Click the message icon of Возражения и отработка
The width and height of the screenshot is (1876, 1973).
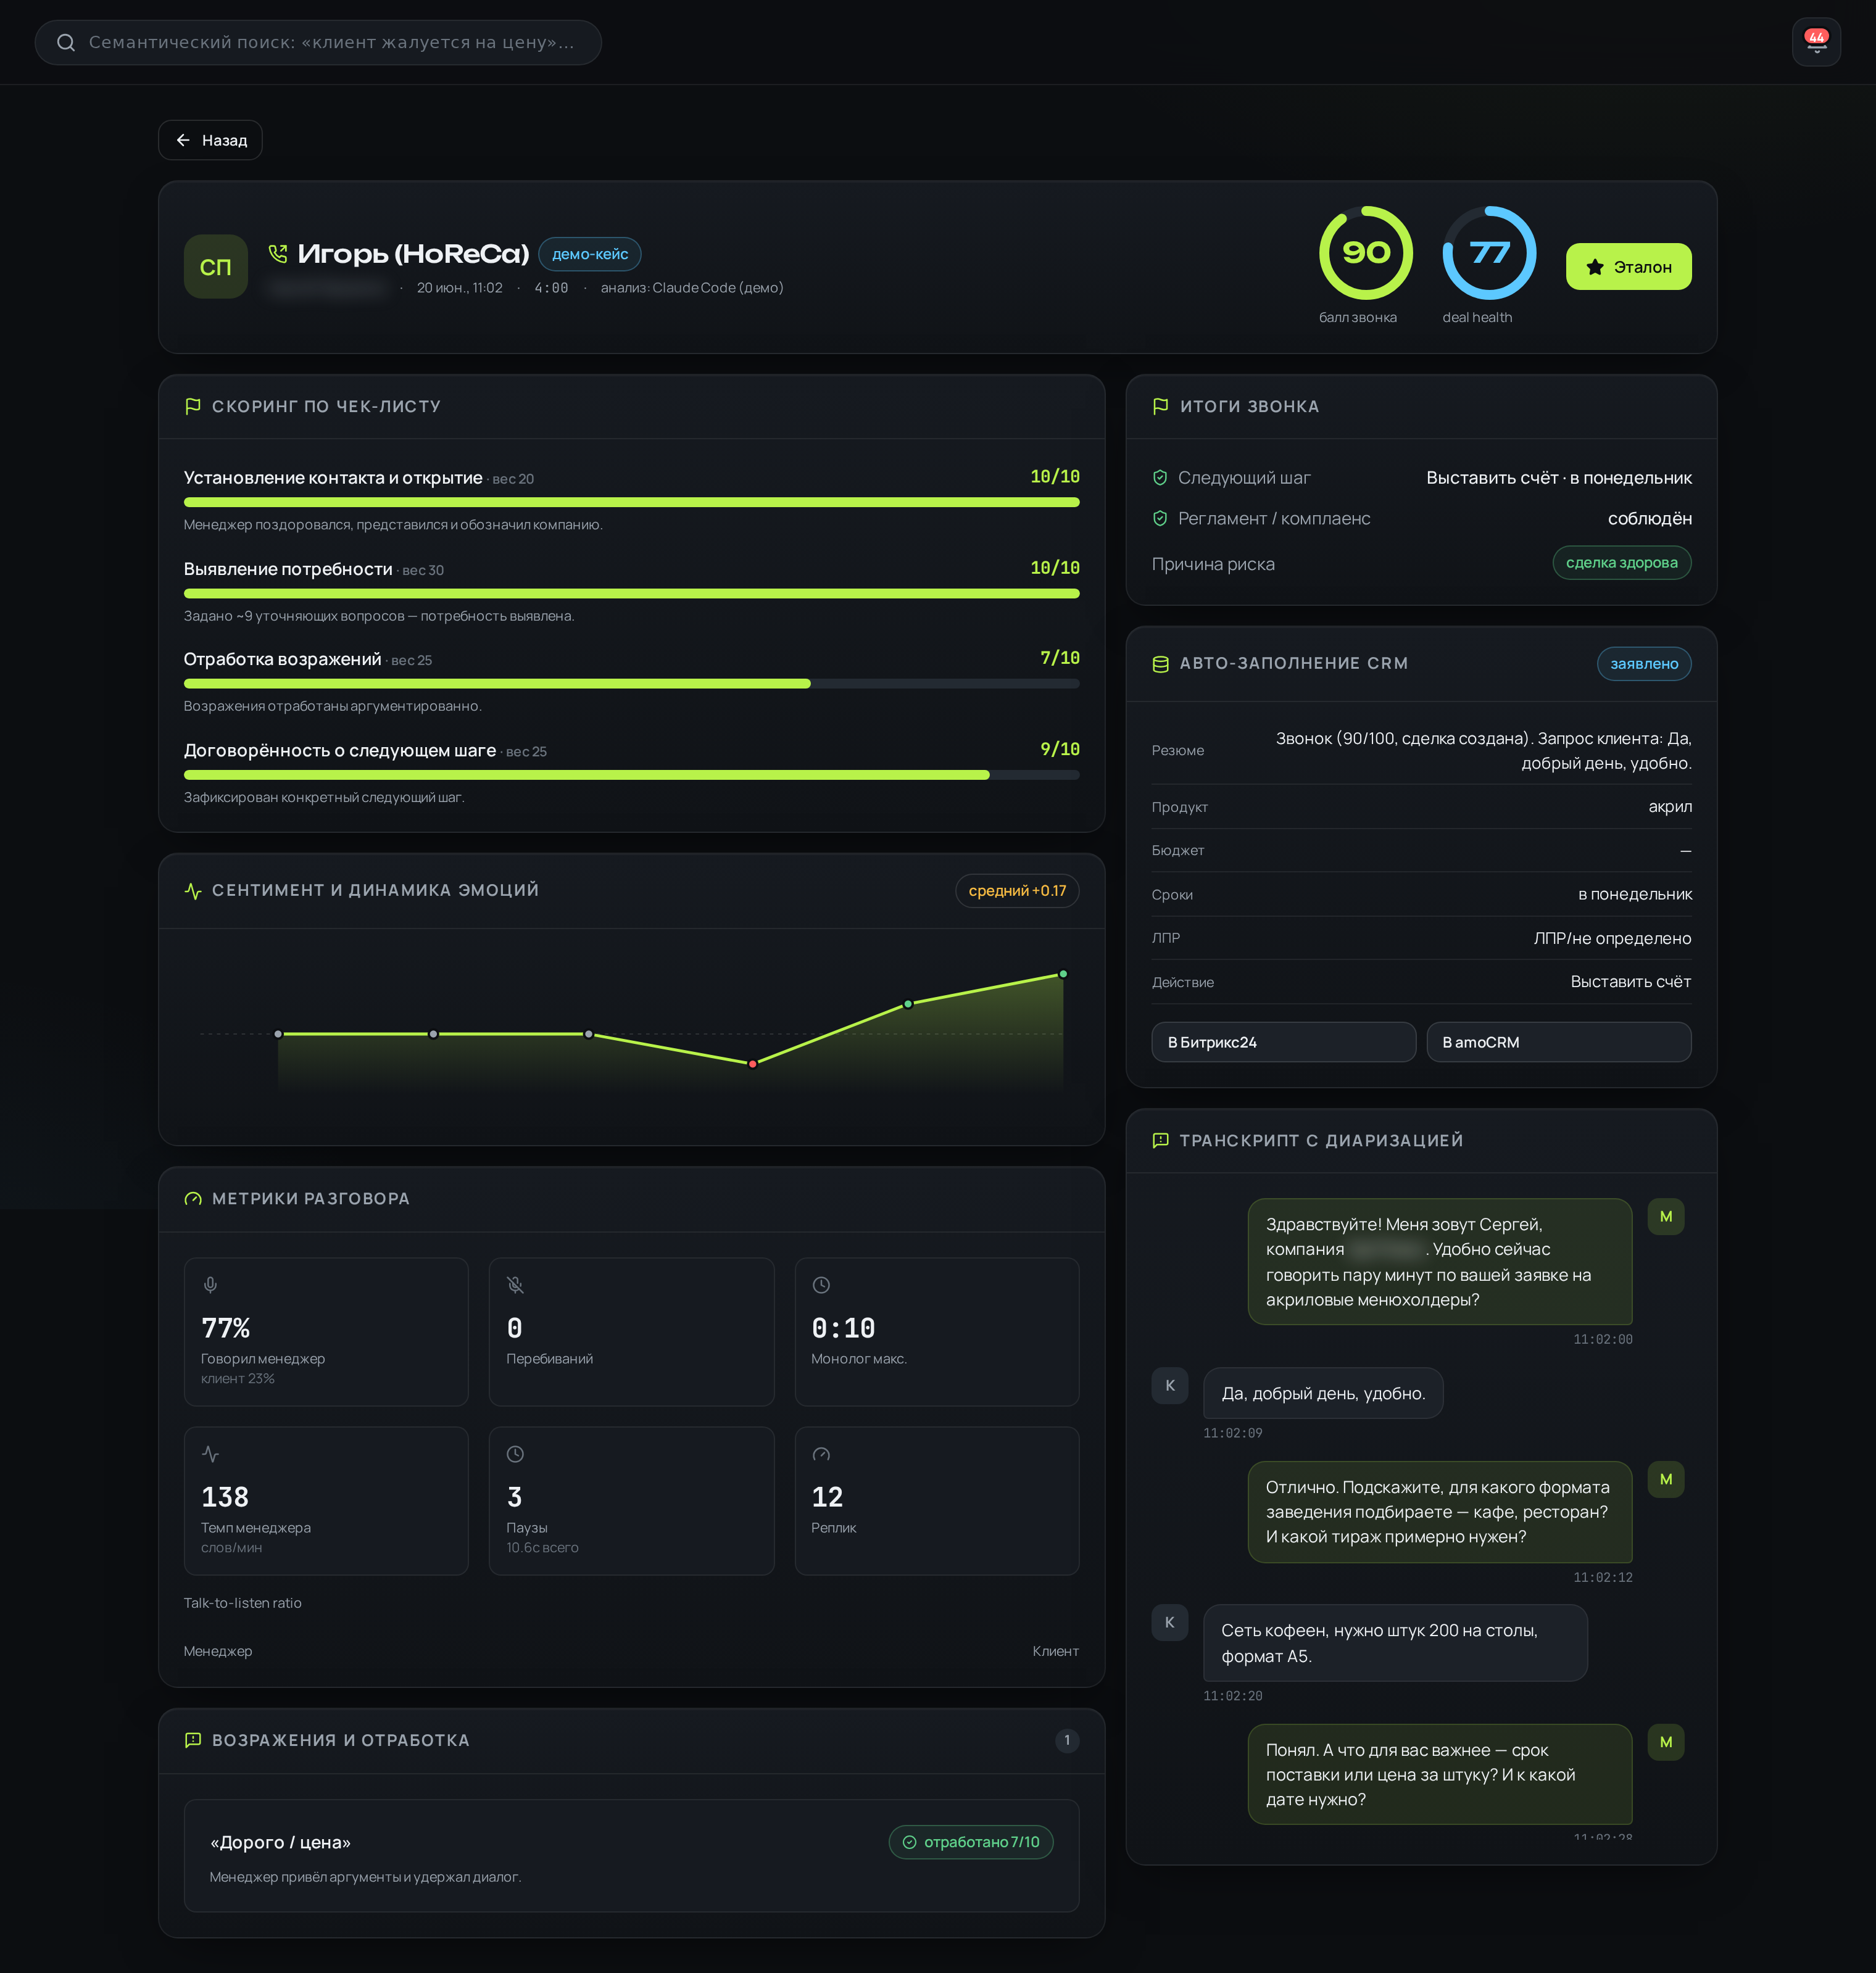[193, 1740]
